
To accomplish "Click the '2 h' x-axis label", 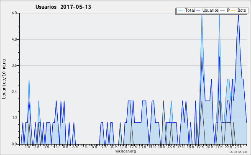I will point(37,147).
